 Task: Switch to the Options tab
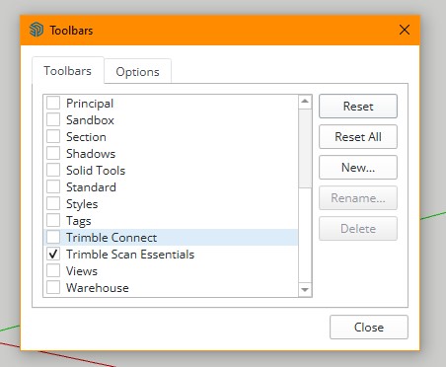pos(137,71)
